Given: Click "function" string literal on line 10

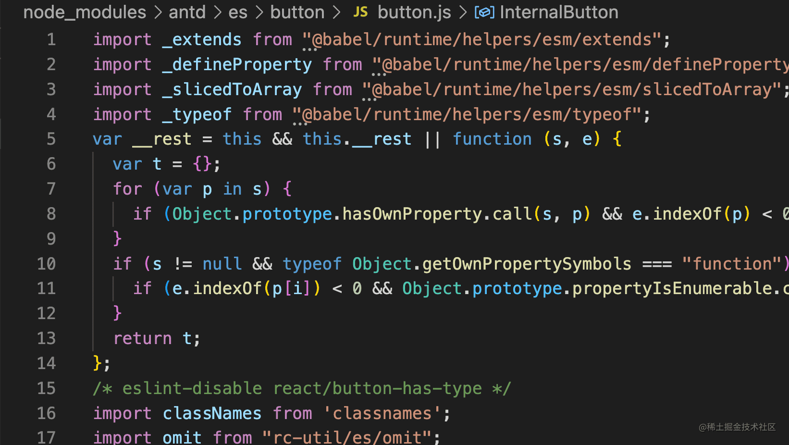Looking at the screenshot, I should click(x=732, y=264).
